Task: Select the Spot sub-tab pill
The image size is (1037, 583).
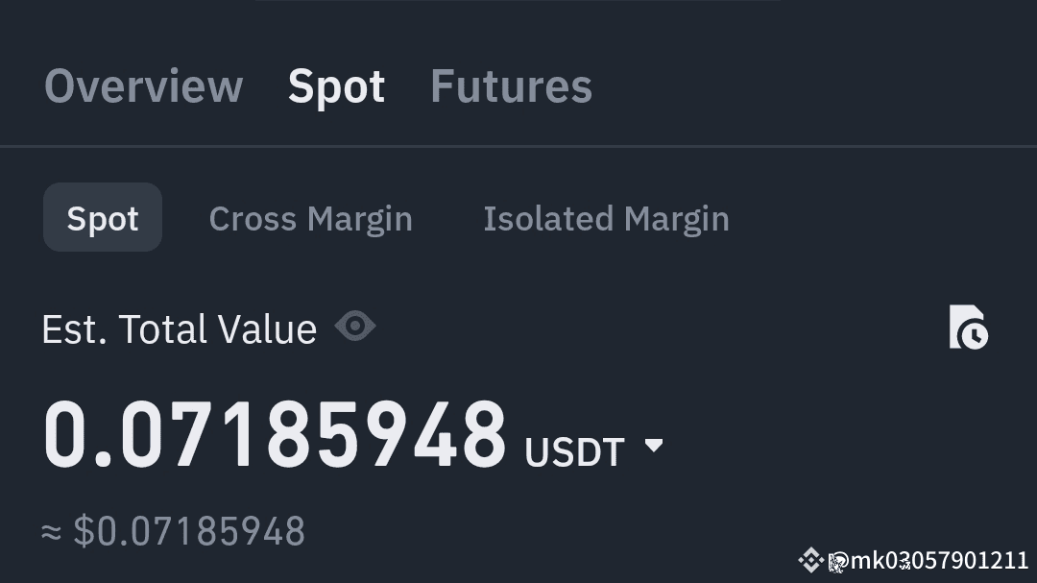Action: point(103,218)
